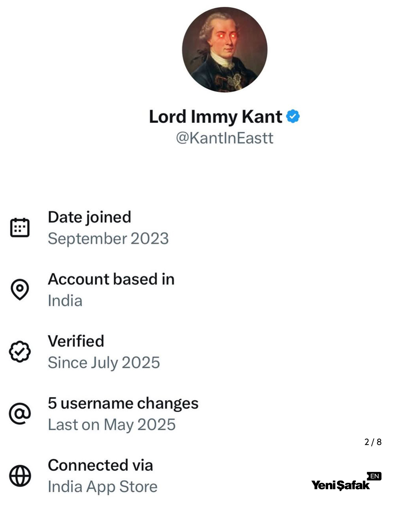Viewport: 408px width, 510px height.
Task: Click the at-sign username icon
Action: [x=20, y=413]
